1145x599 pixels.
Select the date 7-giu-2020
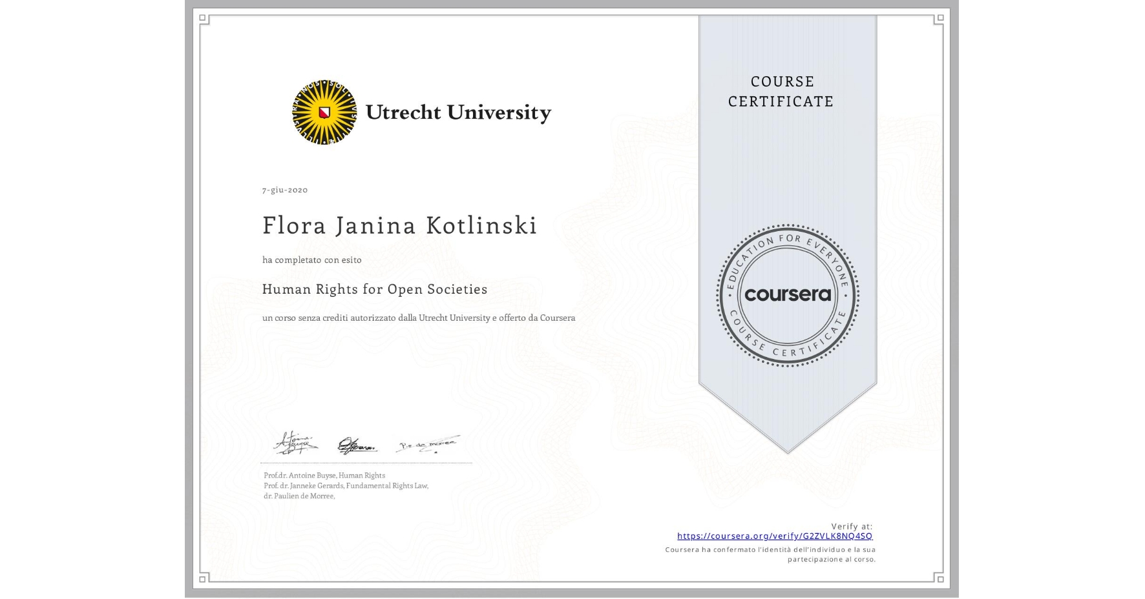tap(284, 190)
